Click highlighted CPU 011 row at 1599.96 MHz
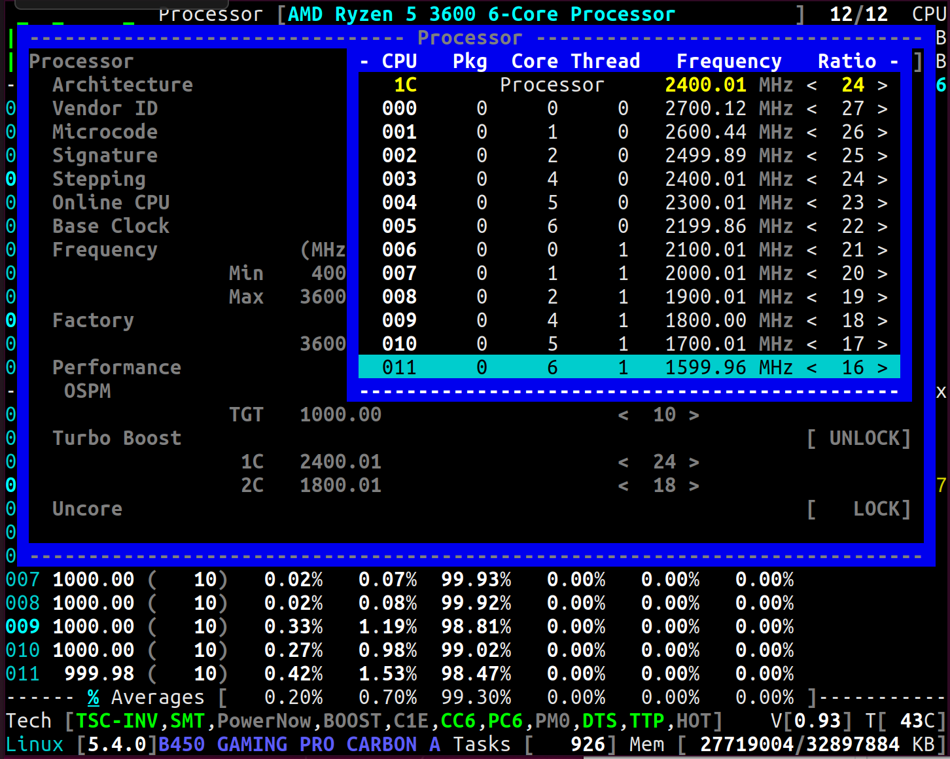 [629, 367]
